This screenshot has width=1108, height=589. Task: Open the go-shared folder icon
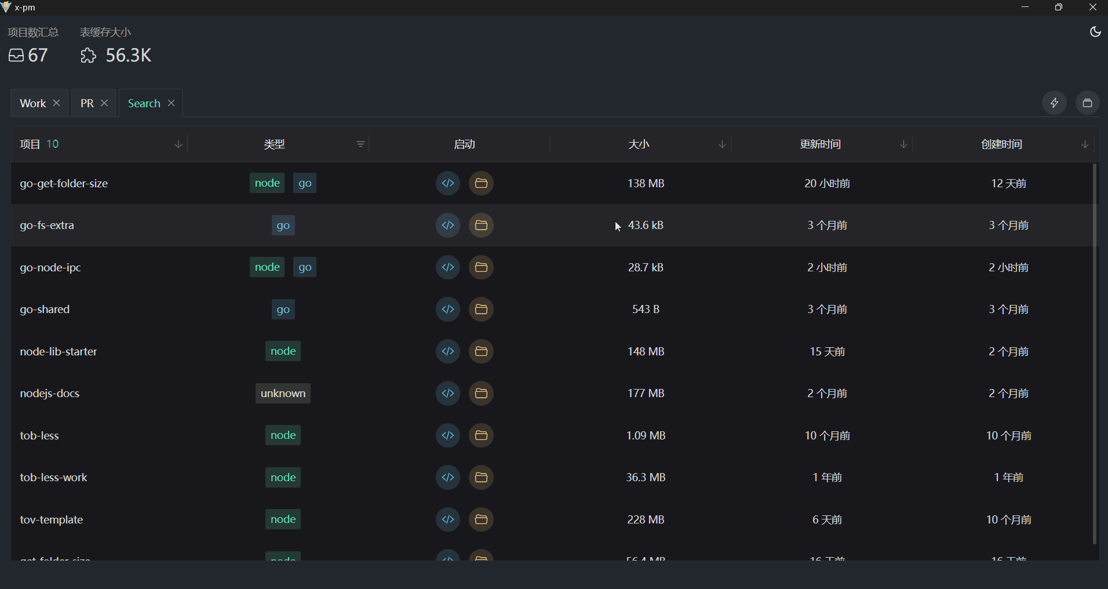coord(481,309)
